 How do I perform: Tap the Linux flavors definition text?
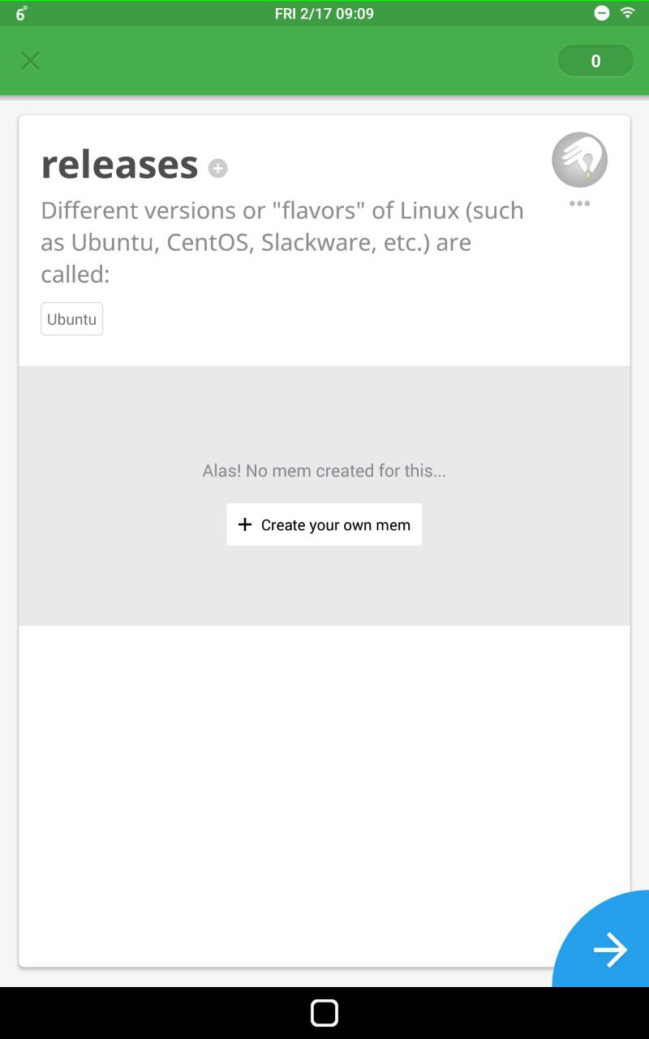[x=282, y=242]
